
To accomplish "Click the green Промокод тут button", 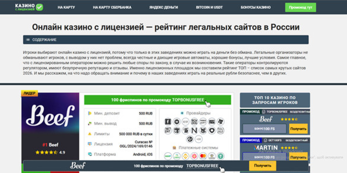I will 300,7.
